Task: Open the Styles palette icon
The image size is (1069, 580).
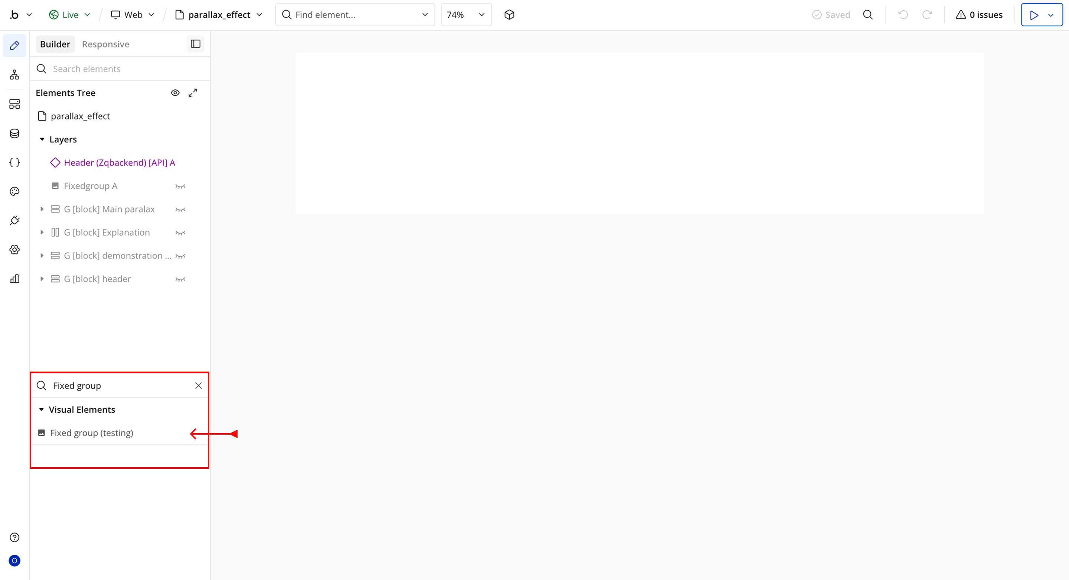Action: (x=14, y=191)
